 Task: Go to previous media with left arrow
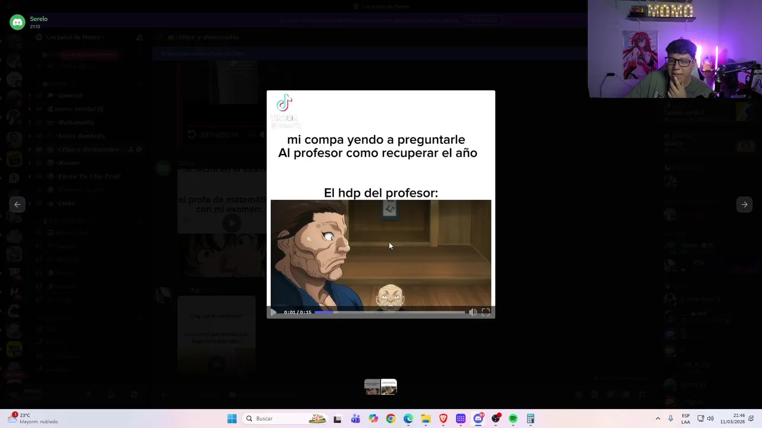click(17, 204)
